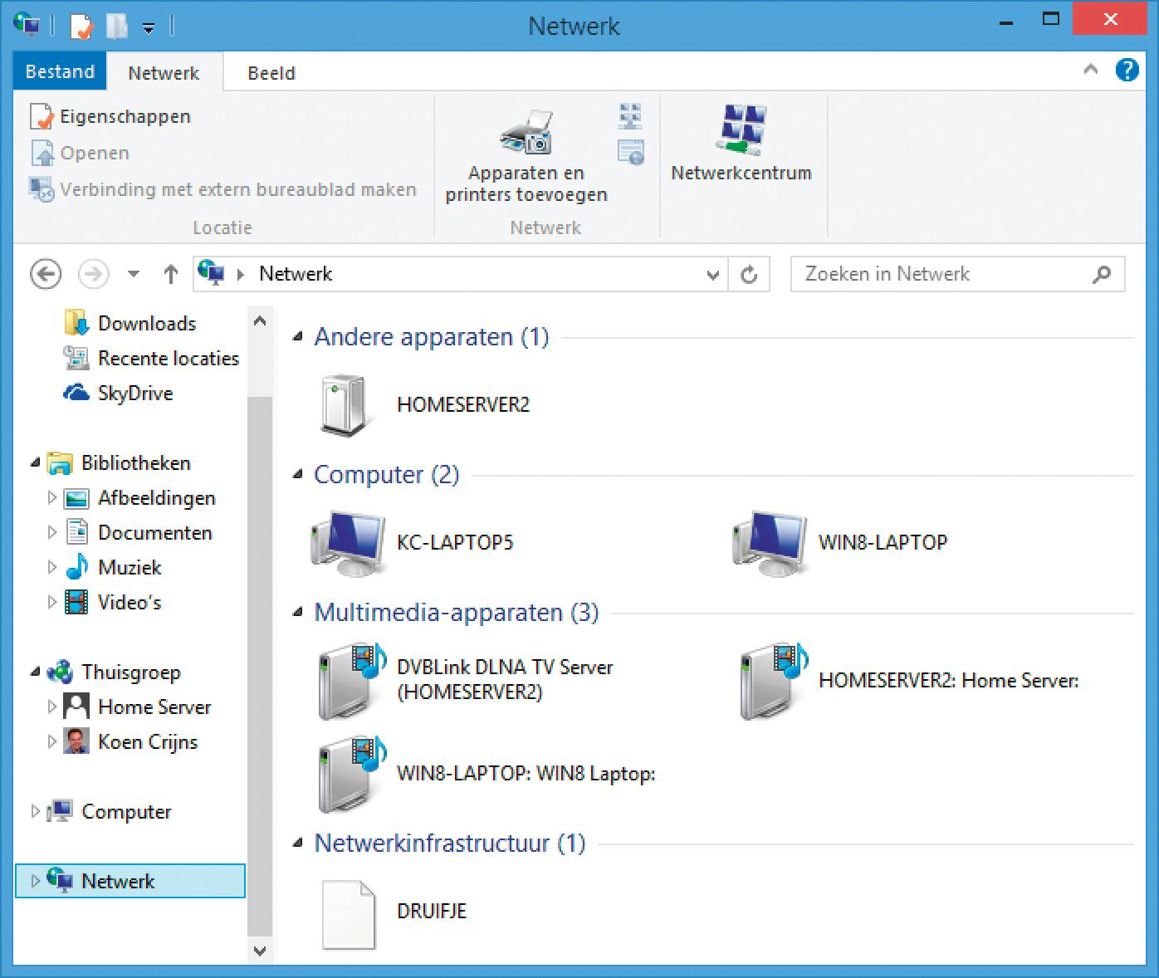
Task: Switch to the Beeld ribbon tab
Action: 271,73
